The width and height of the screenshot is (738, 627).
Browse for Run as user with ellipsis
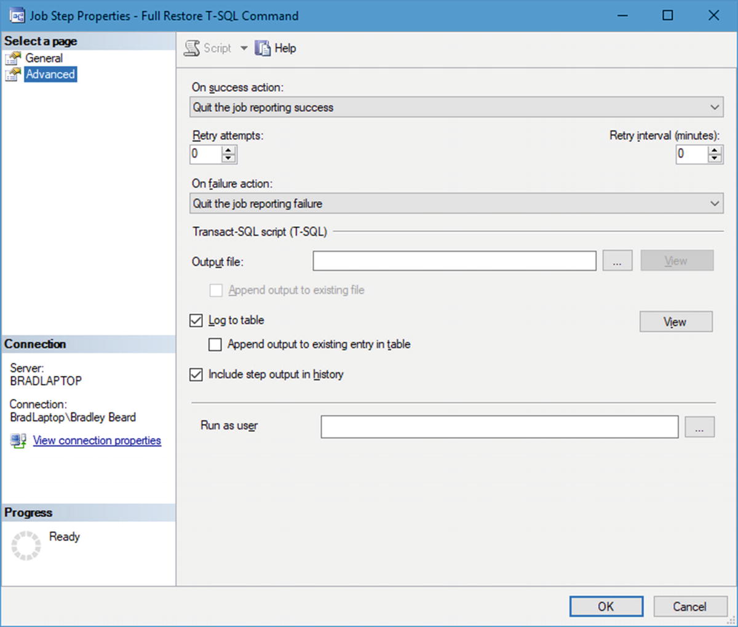tap(700, 427)
